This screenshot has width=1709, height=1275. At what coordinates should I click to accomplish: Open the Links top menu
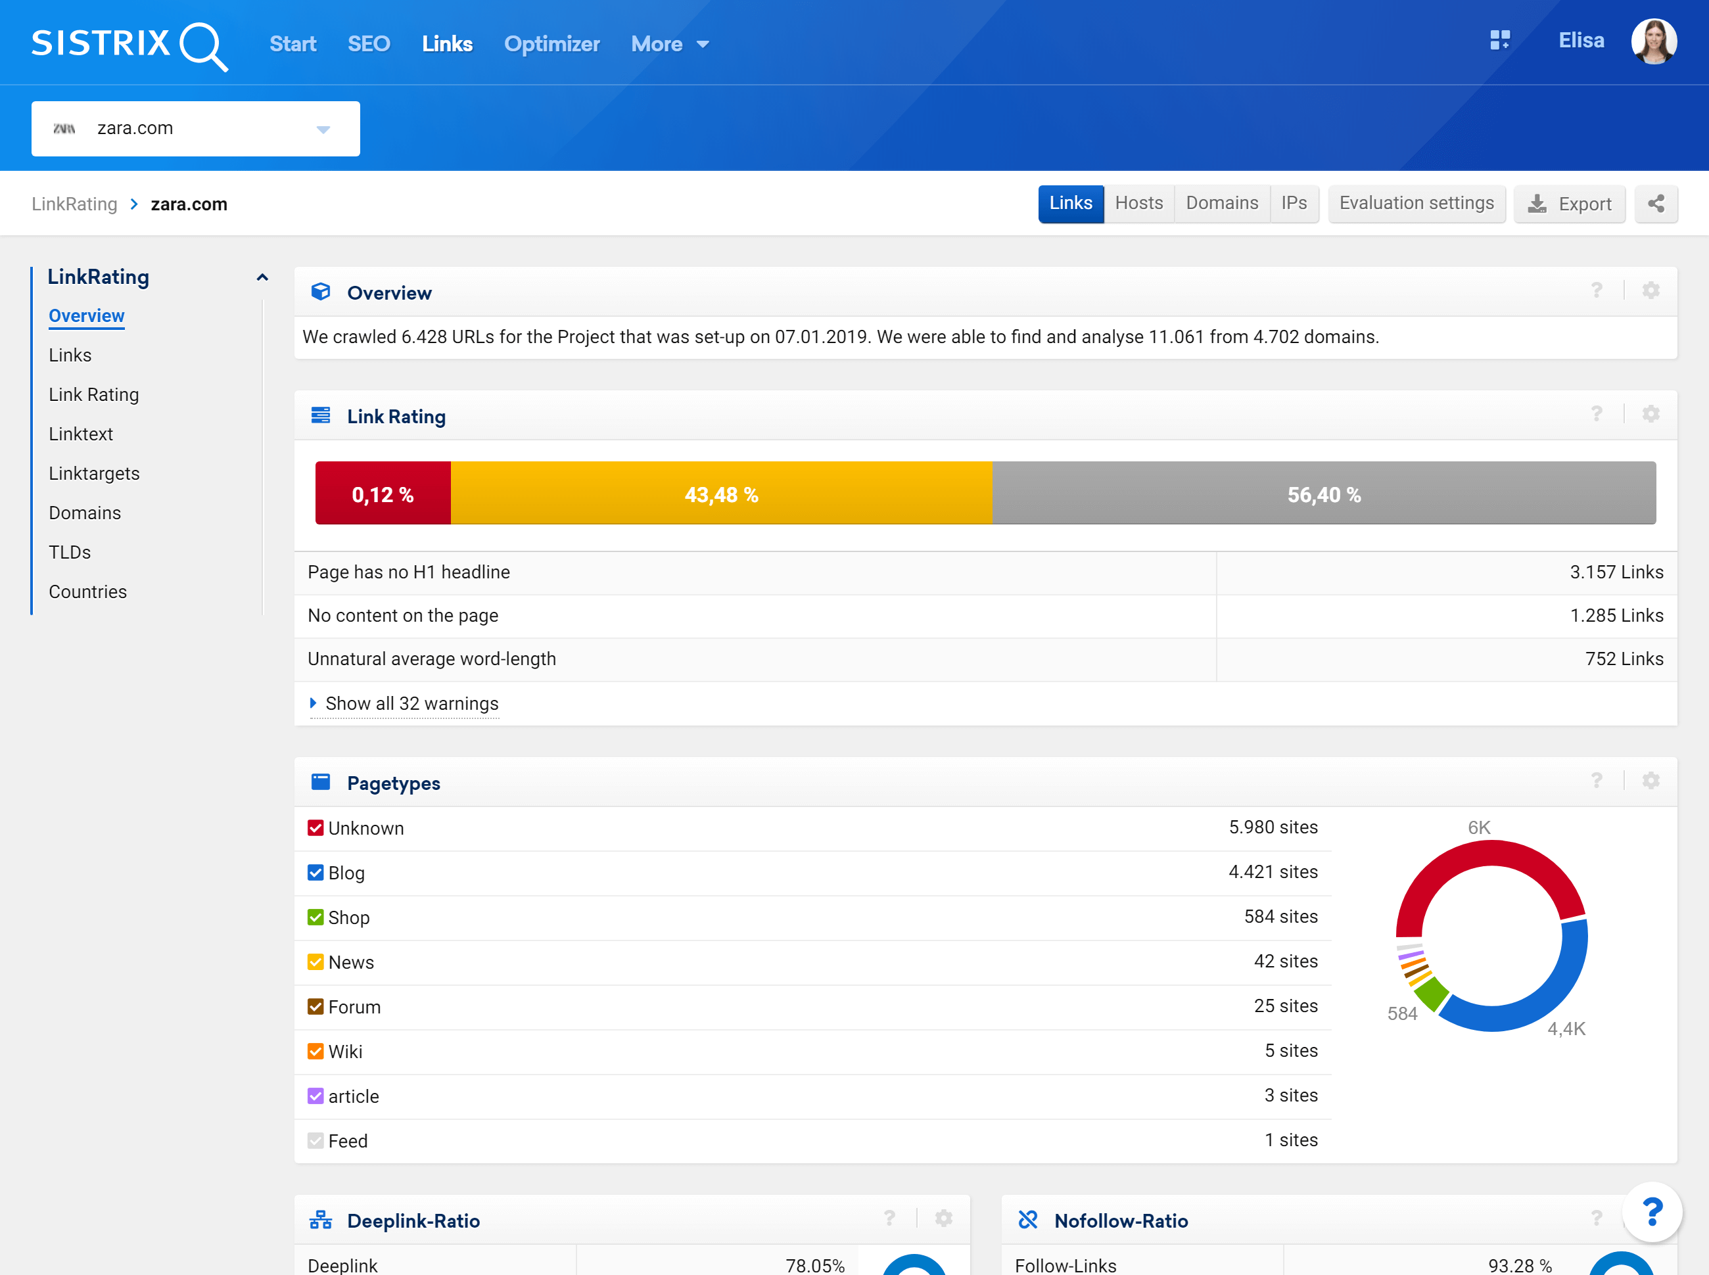[x=447, y=44]
